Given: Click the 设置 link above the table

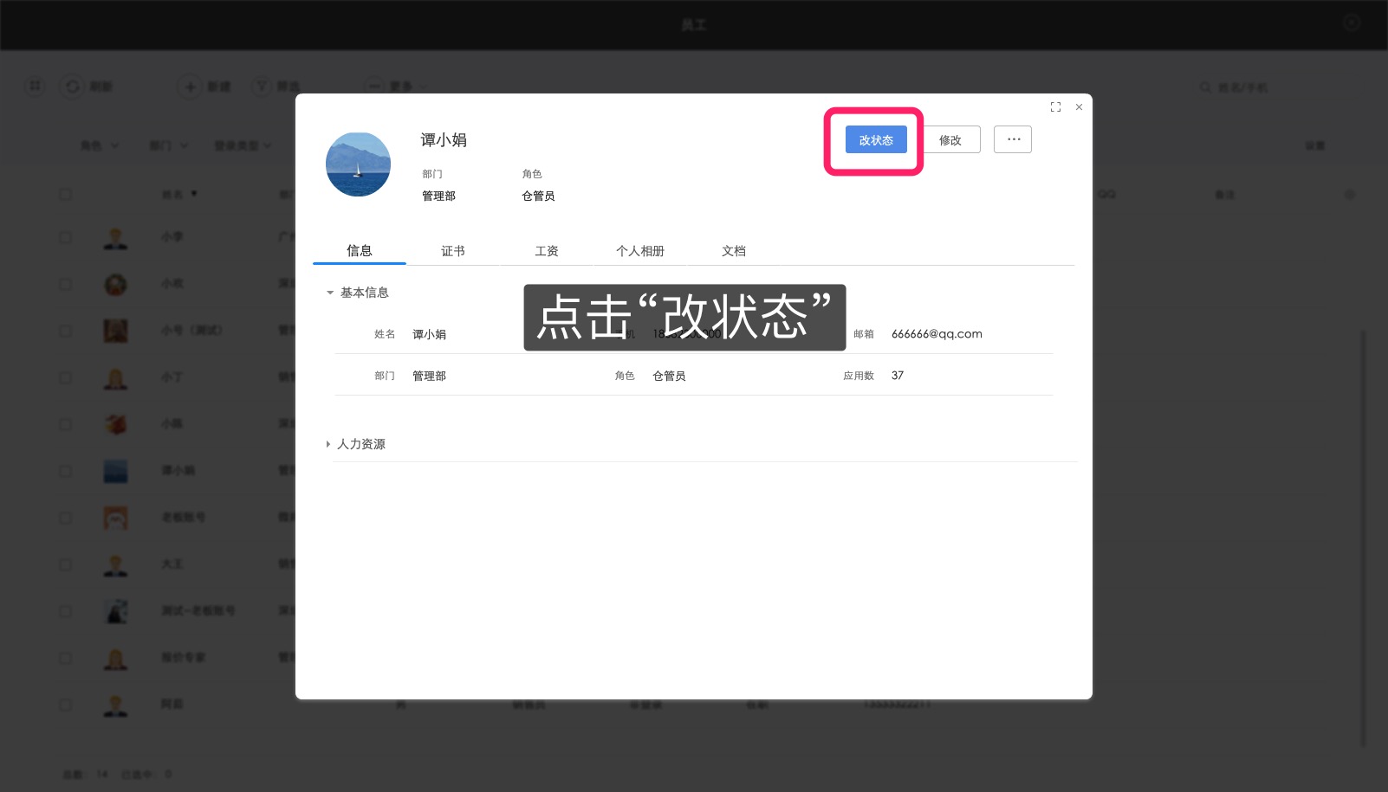Looking at the screenshot, I should click(x=1314, y=145).
